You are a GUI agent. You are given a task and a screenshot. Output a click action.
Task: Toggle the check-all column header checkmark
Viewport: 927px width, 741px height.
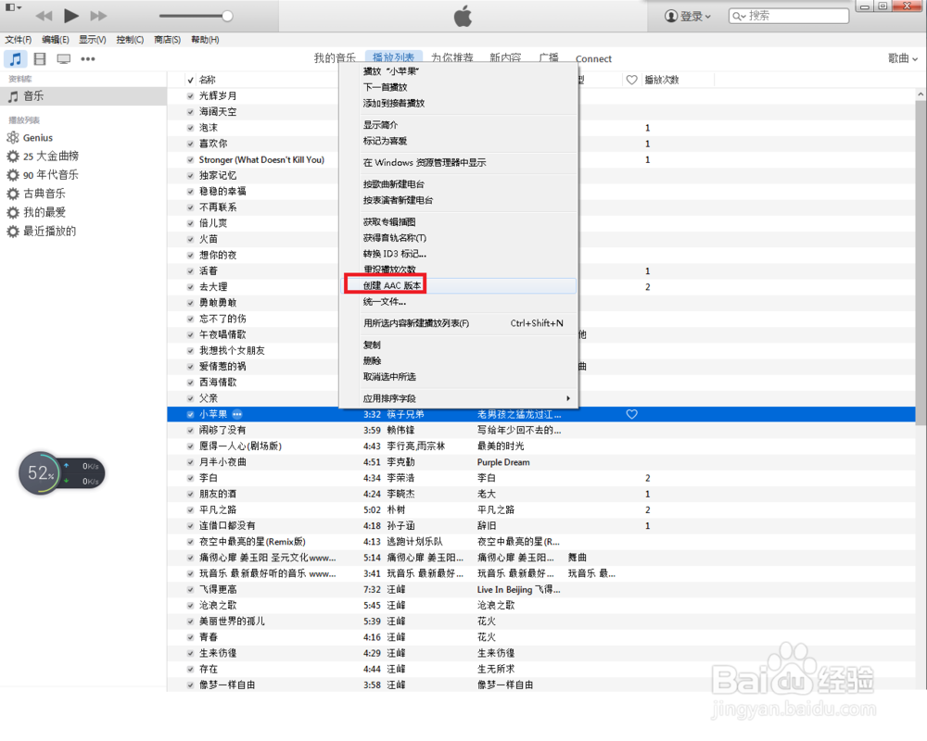[x=190, y=80]
